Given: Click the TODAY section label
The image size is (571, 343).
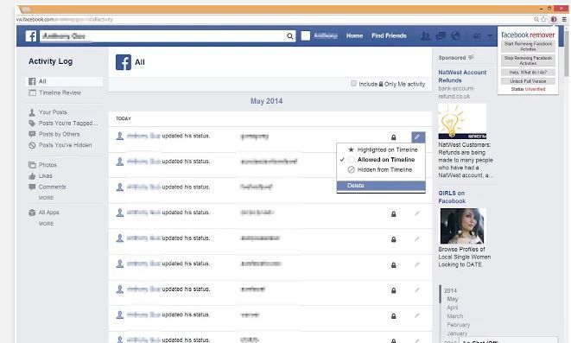Looking at the screenshot, I should pos(124,118).
